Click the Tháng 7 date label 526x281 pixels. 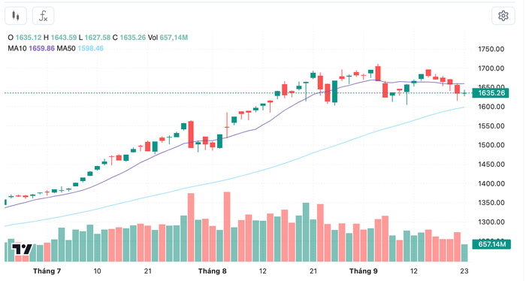point(47,271)
